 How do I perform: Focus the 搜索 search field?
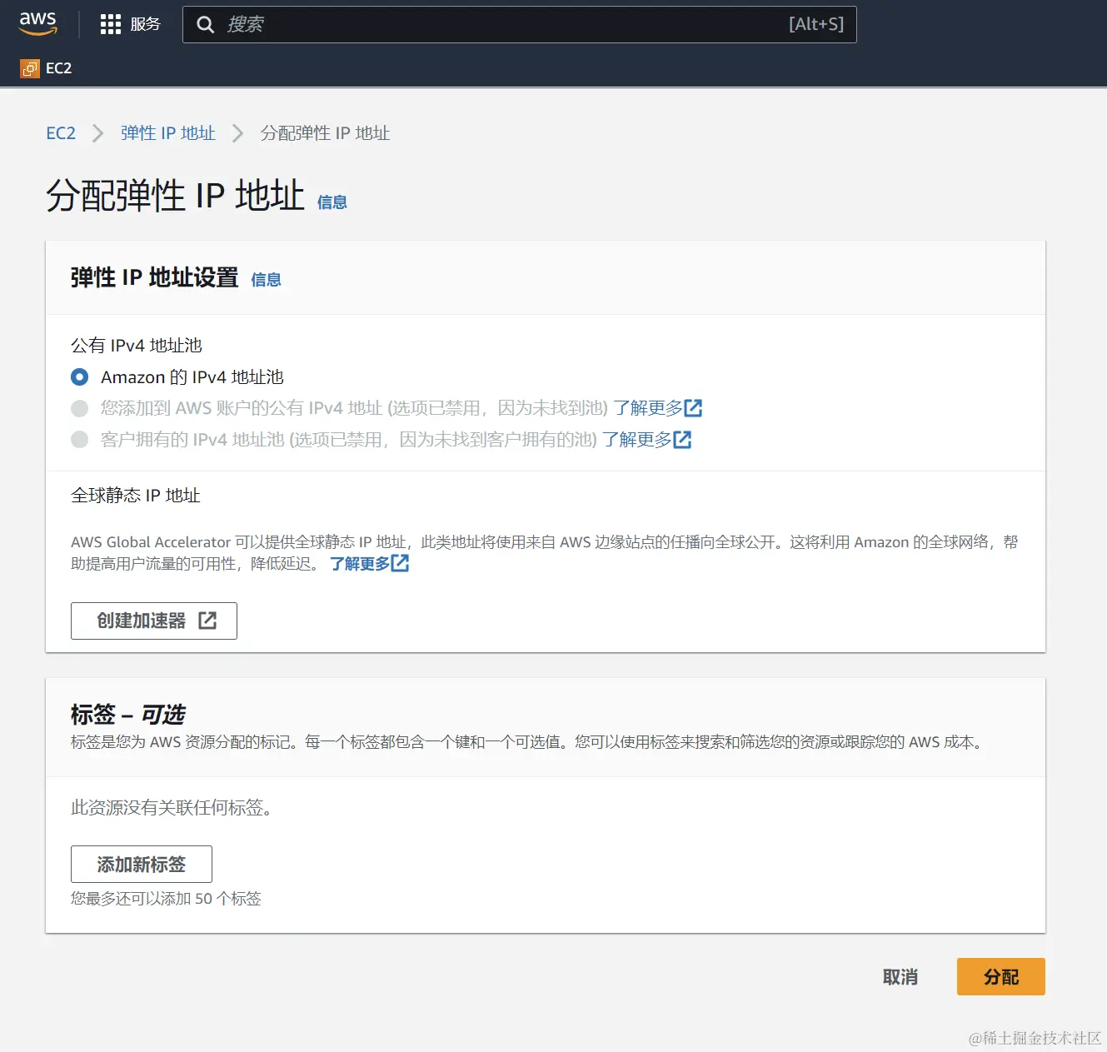520,25
